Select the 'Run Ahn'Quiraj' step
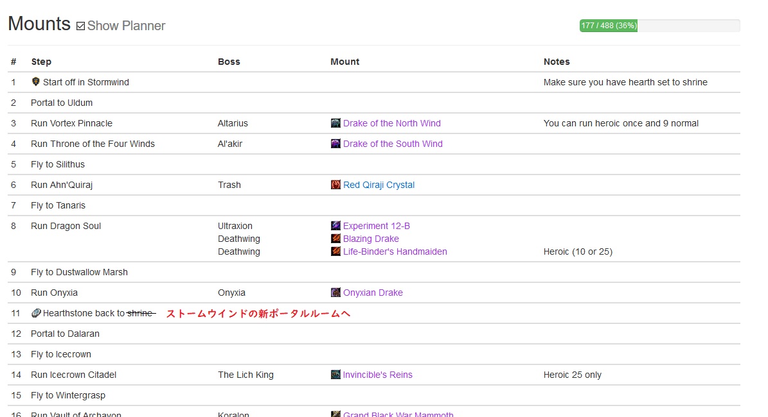 coord(62,185)
